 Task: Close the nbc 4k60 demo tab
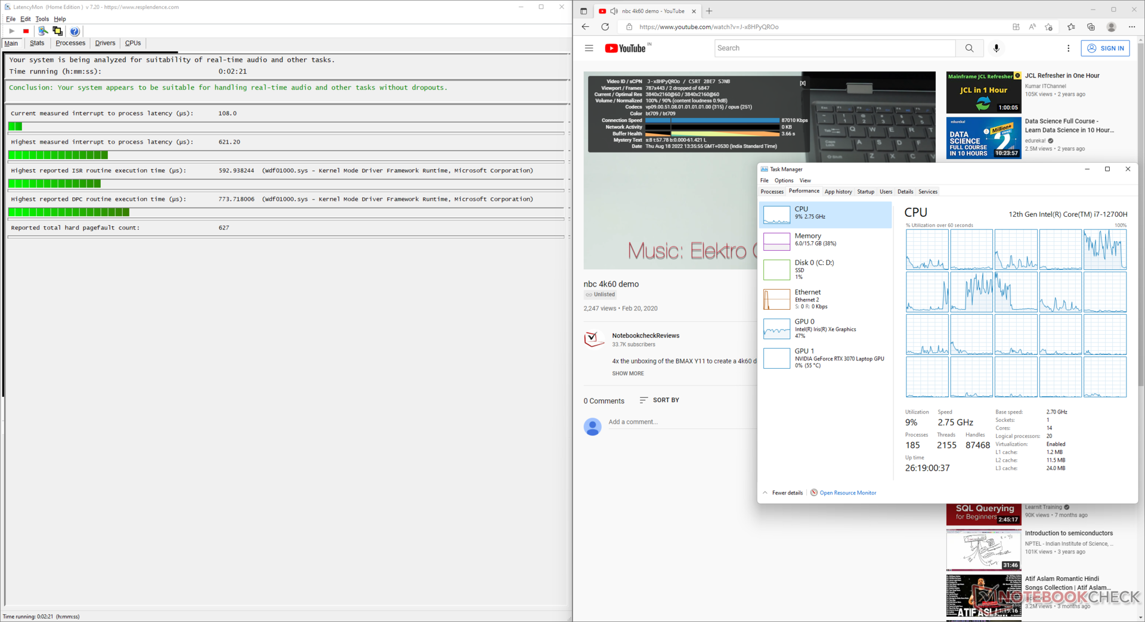tap(694, 11)
